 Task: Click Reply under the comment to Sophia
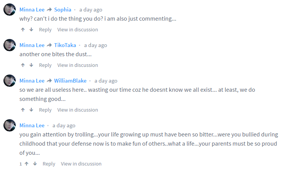tap(45, 30)
